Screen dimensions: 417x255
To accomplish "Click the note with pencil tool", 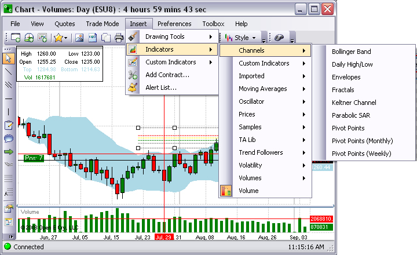I will click(x=9, y=125).
